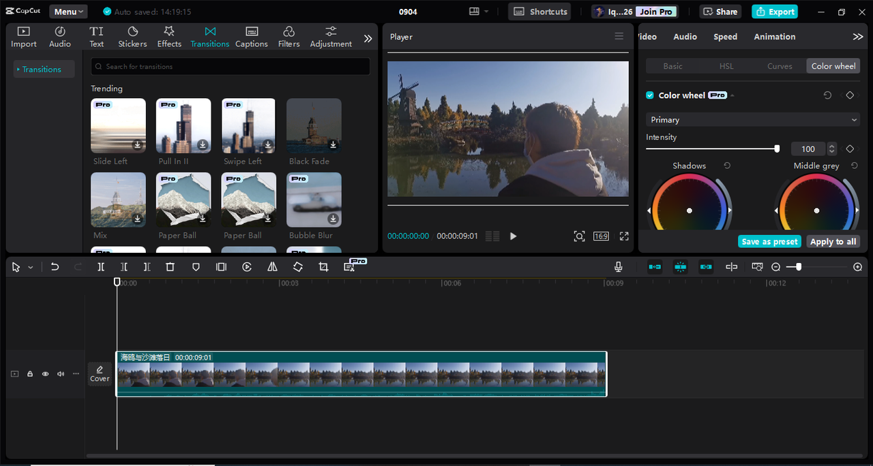
Task: Uncheck the Color wheel checkbox
Action: click(x=650, y=95)
